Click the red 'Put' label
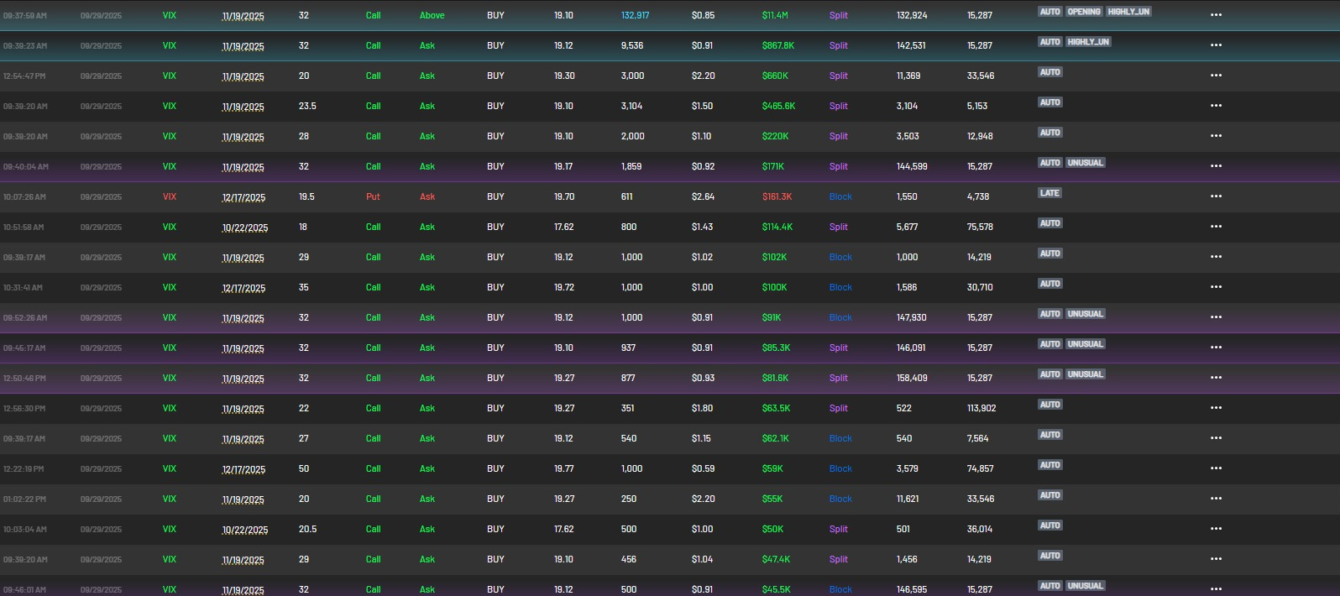The width and height of the screenshot is (1340, 596). tap(373, 196)
